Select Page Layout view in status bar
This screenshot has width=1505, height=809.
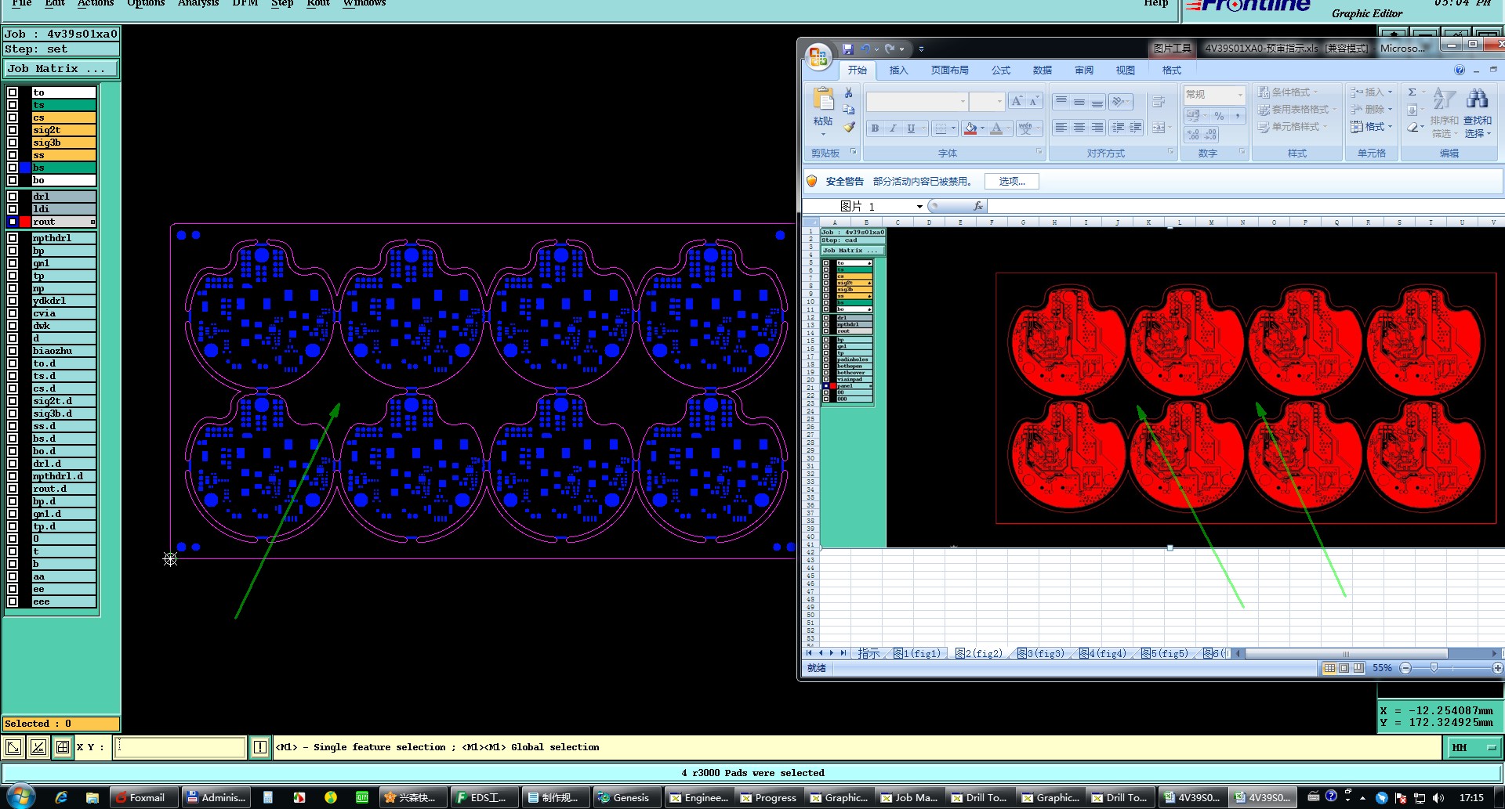pyautogui.click(x=1344, y=668)
